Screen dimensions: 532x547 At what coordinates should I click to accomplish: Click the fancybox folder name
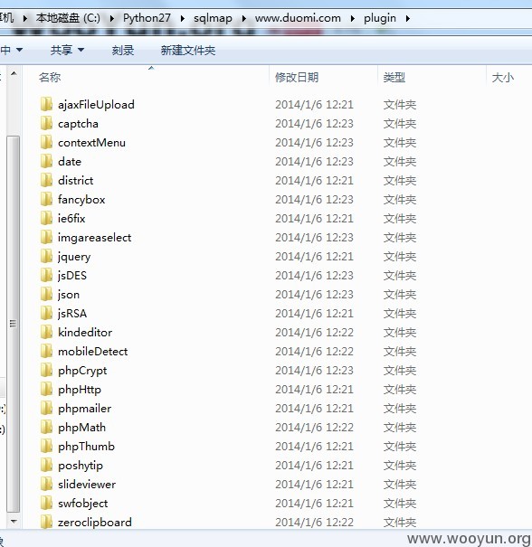[x=81, y=199]
